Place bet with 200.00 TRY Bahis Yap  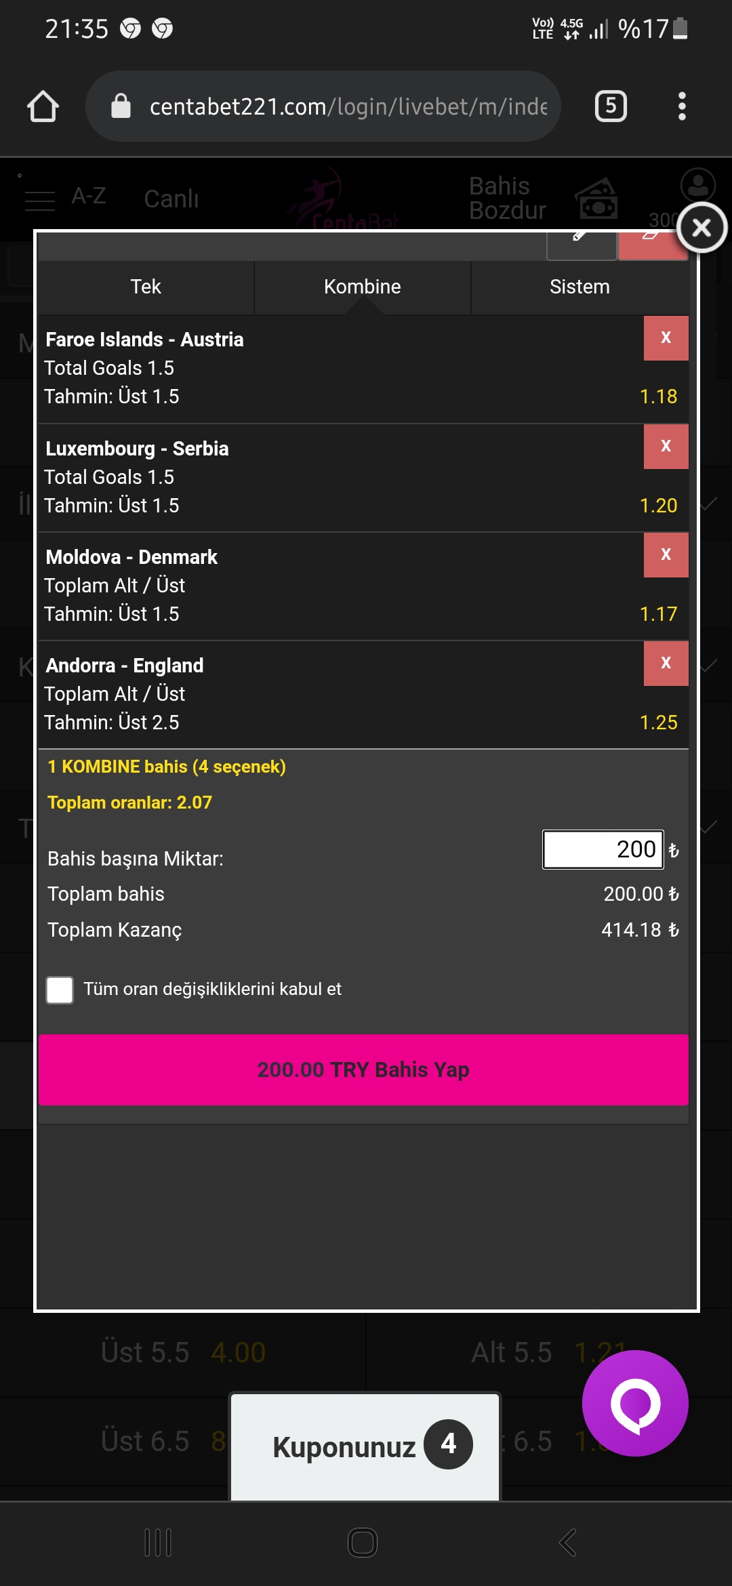pos(363,1070)
